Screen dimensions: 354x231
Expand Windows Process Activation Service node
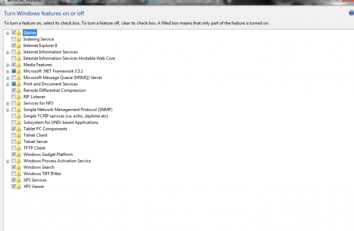[x=8, y=161]
